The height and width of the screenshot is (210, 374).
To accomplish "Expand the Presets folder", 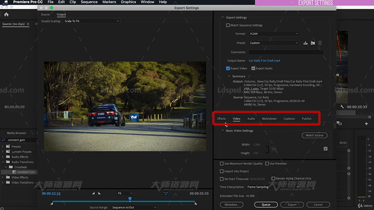I will click(3, 147).
